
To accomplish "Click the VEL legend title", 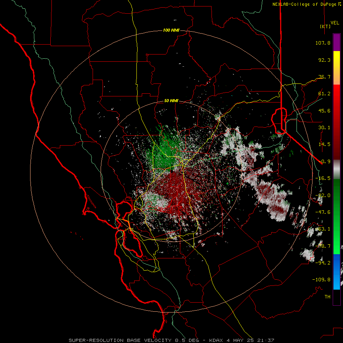I will click(x=335, y=22).
